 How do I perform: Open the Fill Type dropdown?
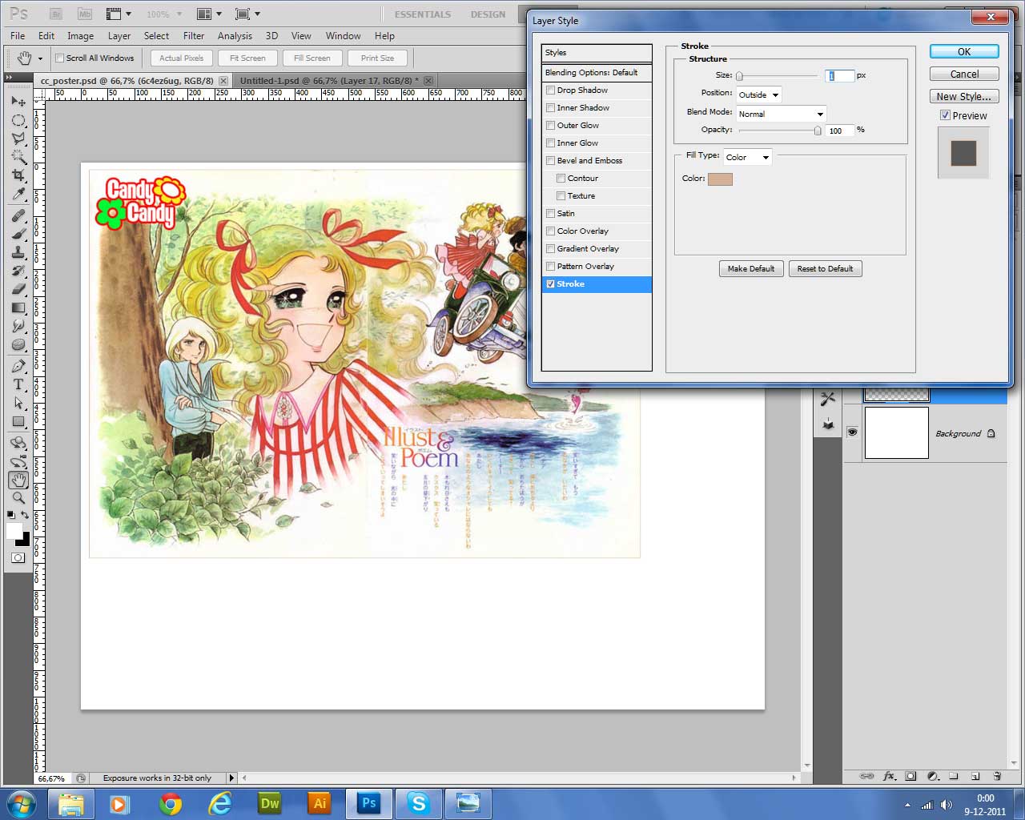(x=748, y=157)
